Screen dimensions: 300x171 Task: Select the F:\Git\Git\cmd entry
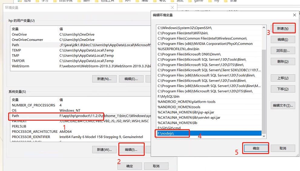209,128
